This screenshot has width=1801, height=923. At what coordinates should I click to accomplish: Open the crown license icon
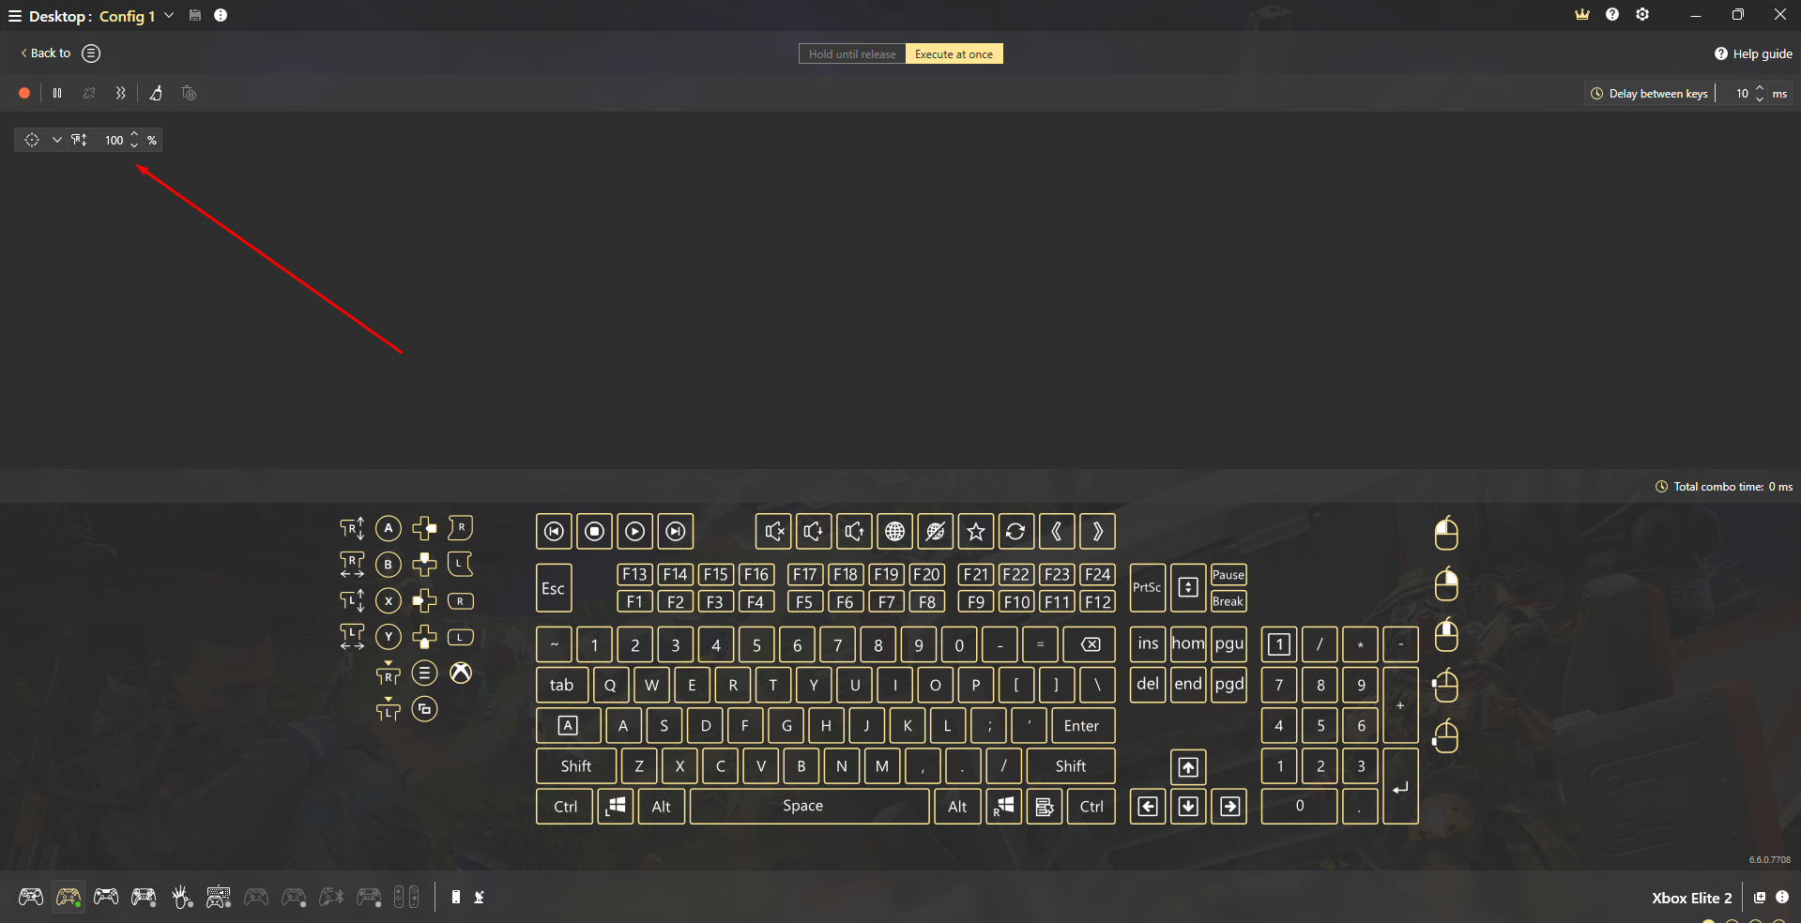tap(1582, 14)
